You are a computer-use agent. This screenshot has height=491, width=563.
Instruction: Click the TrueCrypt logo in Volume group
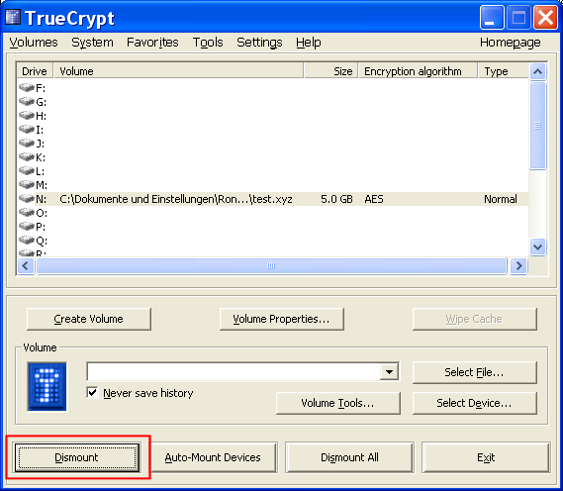(x=47, y=386)
